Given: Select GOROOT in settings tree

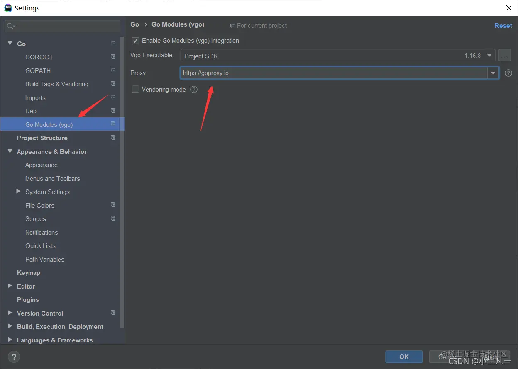Looking at the screenshot, I should point(39,57).
